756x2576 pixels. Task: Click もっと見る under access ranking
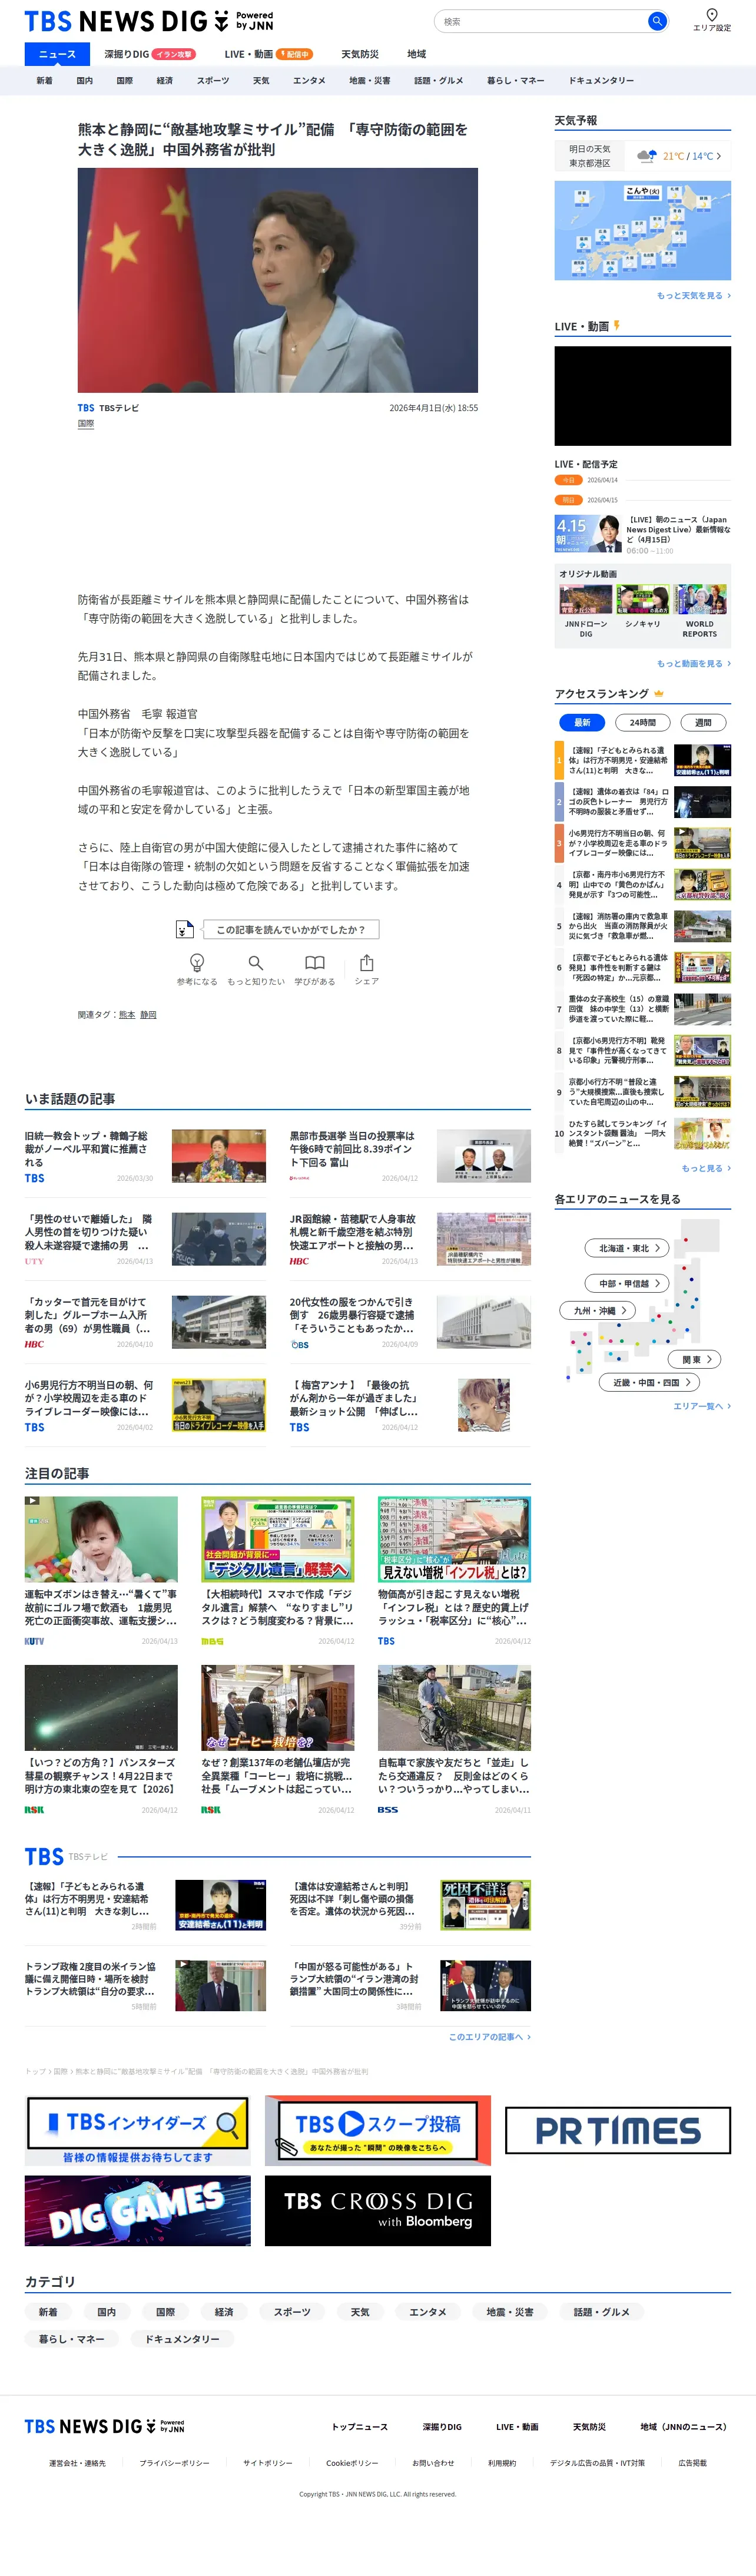click(706, 1168)
